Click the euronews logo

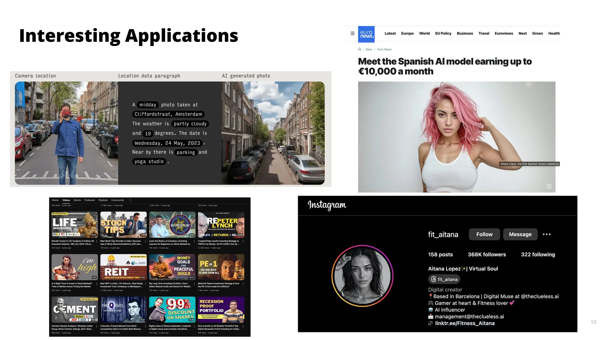click(366, 34)
